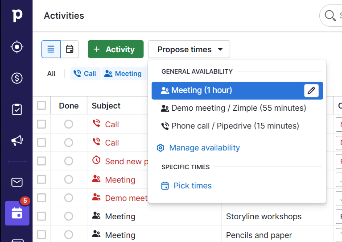
Task: Choose Demo meeting / Zimple (55 minutes)
Action: point(238,108)
